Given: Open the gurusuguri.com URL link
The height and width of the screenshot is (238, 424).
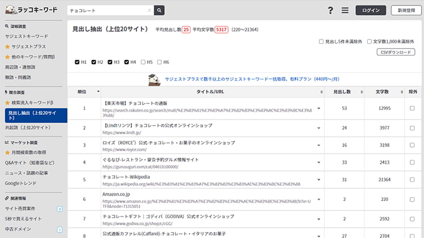Looking at the screenshot, I should tap(140, 167).
